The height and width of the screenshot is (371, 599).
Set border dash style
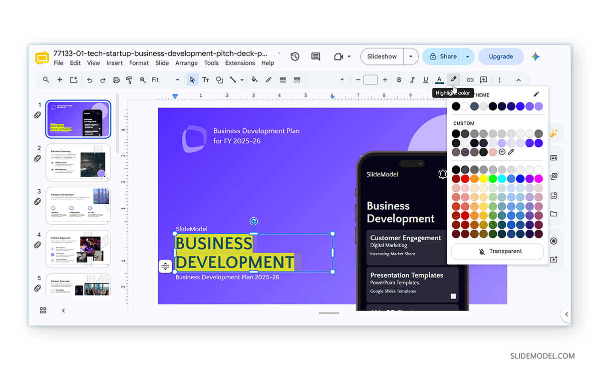(297, 80)
